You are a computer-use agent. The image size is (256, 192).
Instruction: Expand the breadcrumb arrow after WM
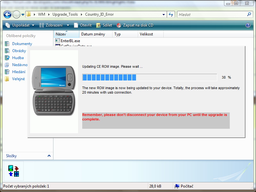pyautogui.click(x=49, y=14)
